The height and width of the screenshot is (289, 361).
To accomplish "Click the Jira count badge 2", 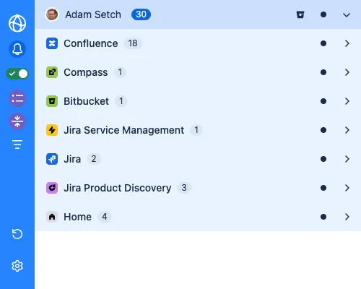I will pos(94,159).
